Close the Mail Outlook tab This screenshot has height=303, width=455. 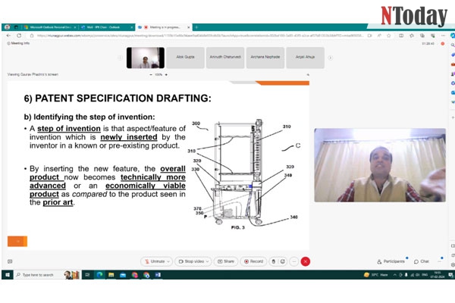coord(131,27)
